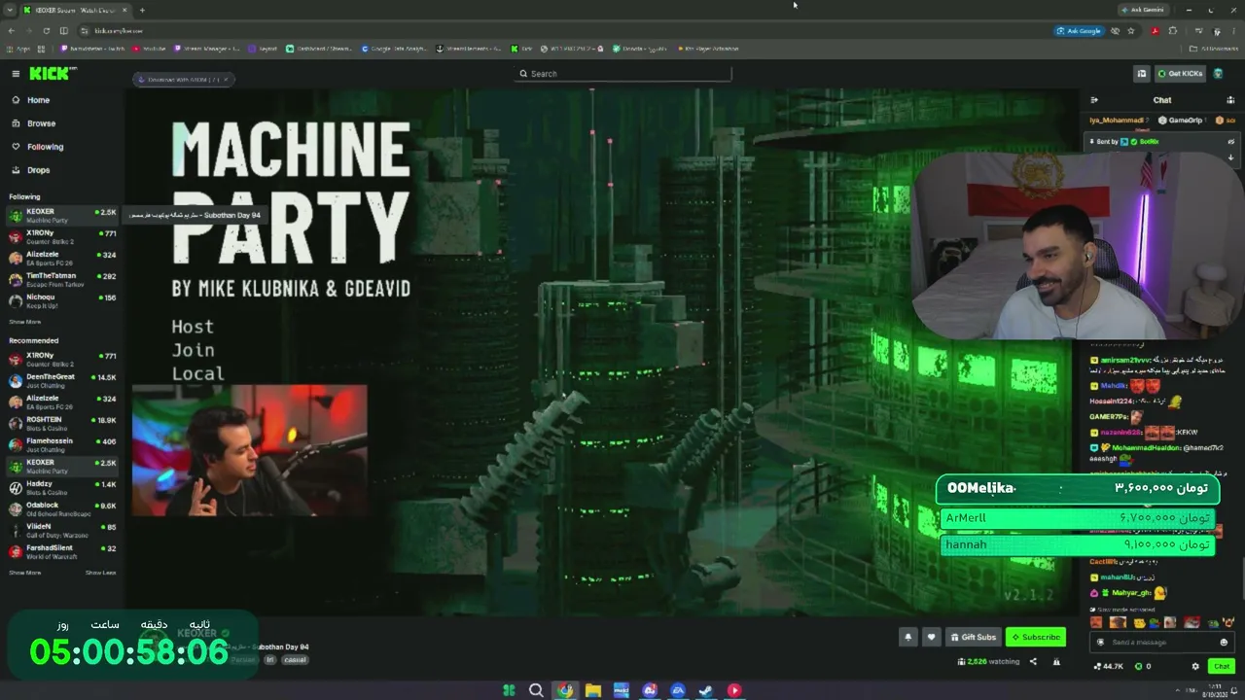This screenshot has height=700, width=1245.
Task: Click the green Subscribe button
Action: [1036, 637]
